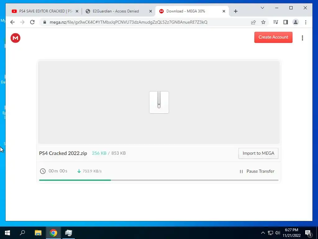Viewport: 318px width, 239px height.
Task: Click the MEGA logo icon
Action: coord(16,38)
